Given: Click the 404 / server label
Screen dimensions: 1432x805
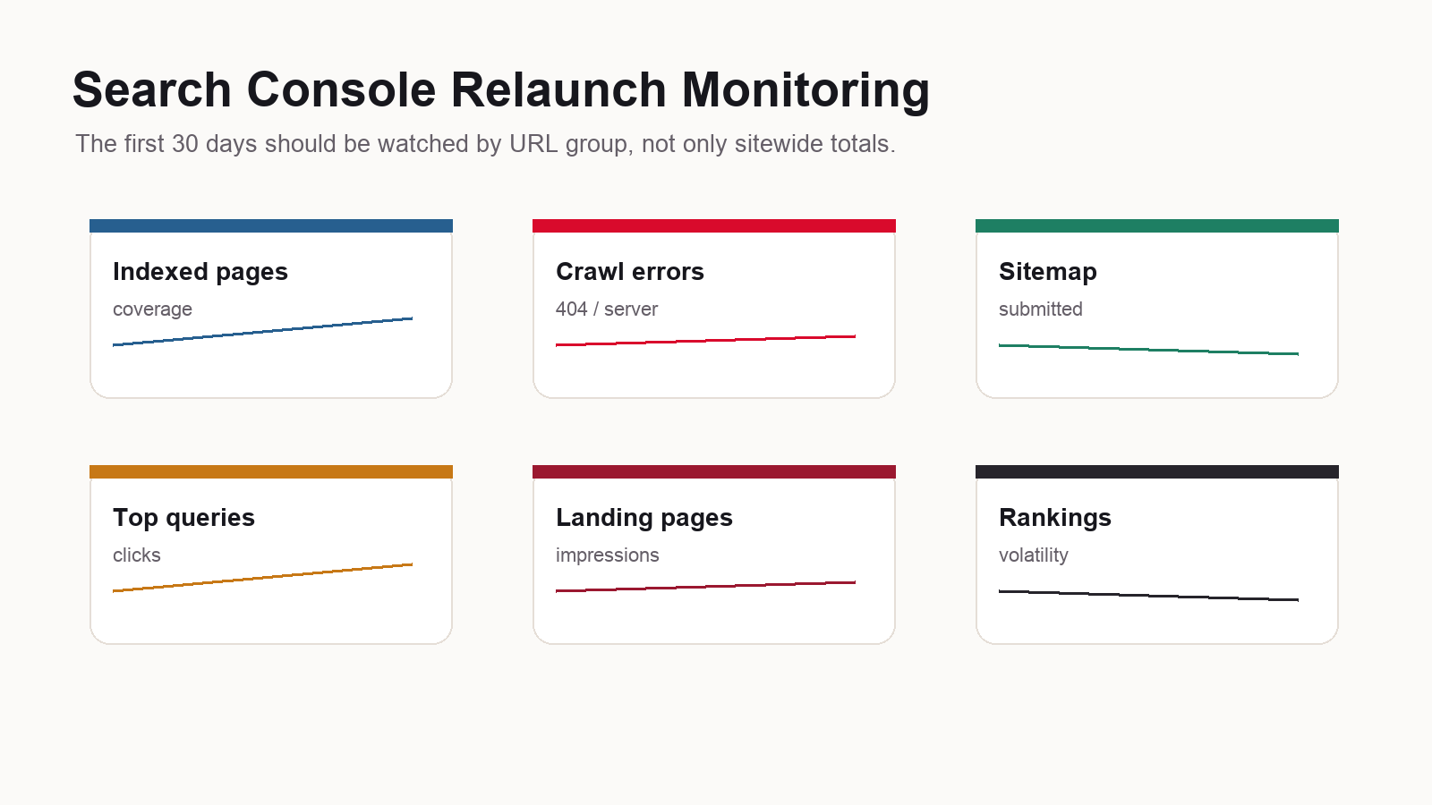Looking at the screenshot, I should [x=607, y=309].
